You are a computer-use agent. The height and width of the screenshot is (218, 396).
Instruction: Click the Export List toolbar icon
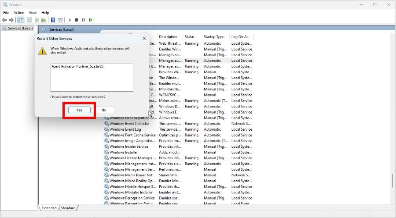click(44, 20)
